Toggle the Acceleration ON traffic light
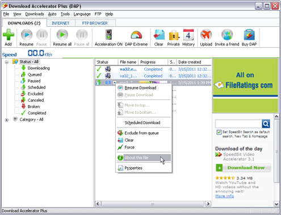This screenshot has height=215, width=281. (x=108, y=35)
